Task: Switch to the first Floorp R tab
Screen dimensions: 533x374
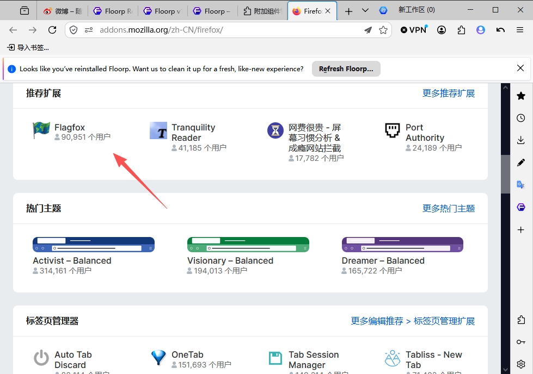Action: pyautogui.click(x=113, y=11)
